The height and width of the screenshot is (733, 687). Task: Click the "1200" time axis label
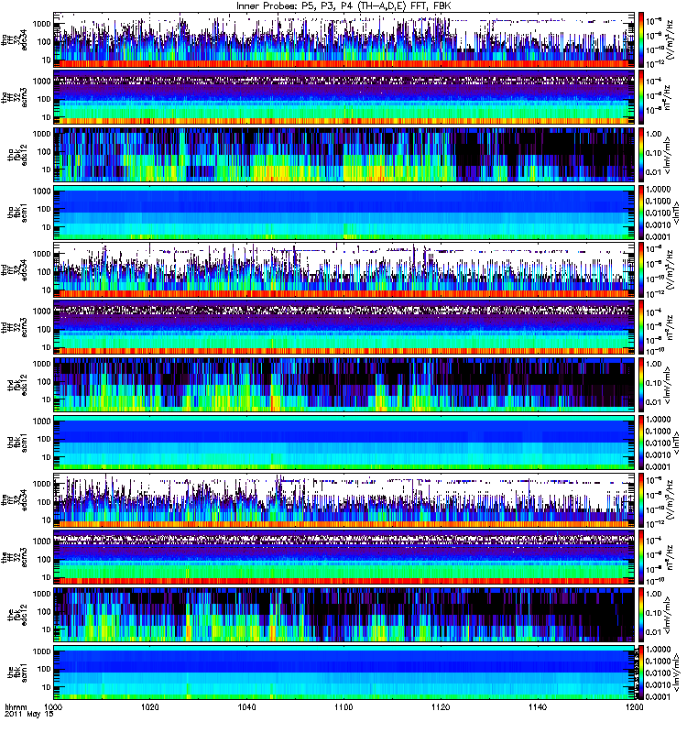click(x=634, y=707)
